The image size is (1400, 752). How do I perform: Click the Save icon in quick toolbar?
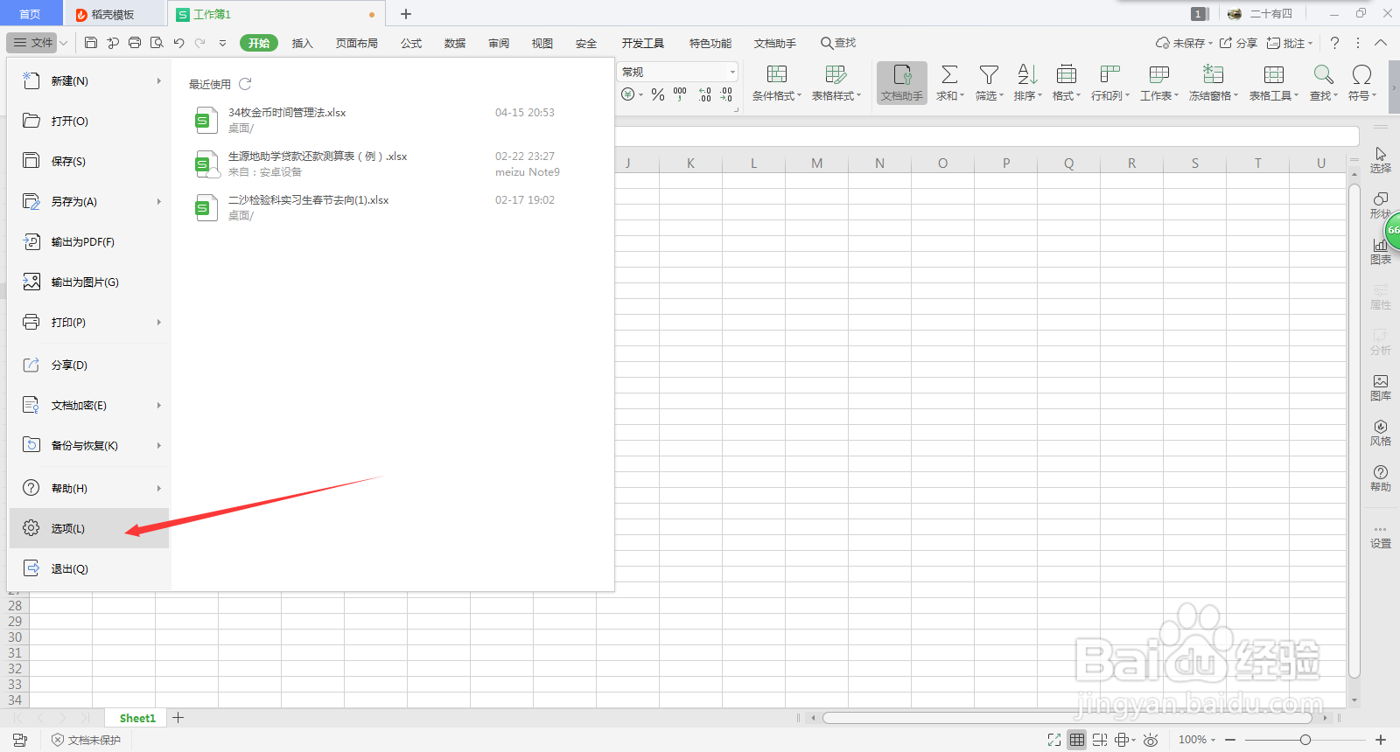[x=91, y=43]
